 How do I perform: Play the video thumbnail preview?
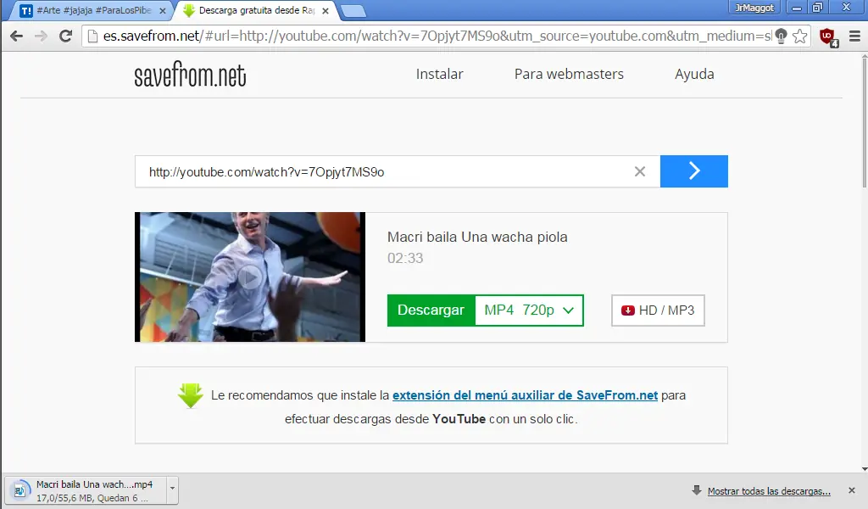tap(250, 277)
